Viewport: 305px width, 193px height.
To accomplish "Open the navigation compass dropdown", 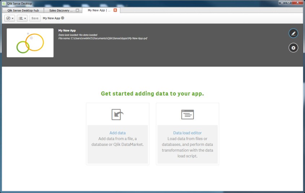I will click(10, 18).
